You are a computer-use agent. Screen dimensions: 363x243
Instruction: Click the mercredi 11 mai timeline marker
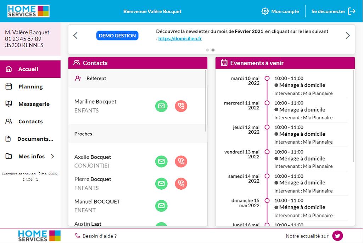click(267, 103)
